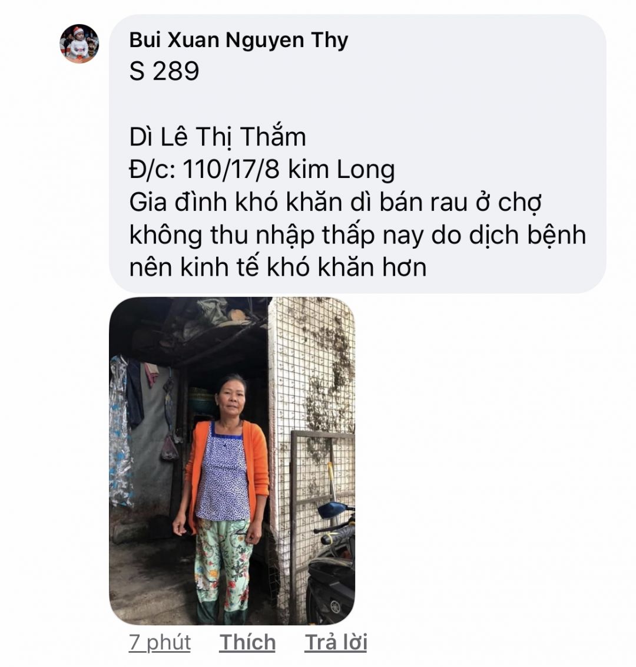The height and width of the screenshot is (667, 636).
Task: Click the S 289 text line
Action: pos(164,71)
